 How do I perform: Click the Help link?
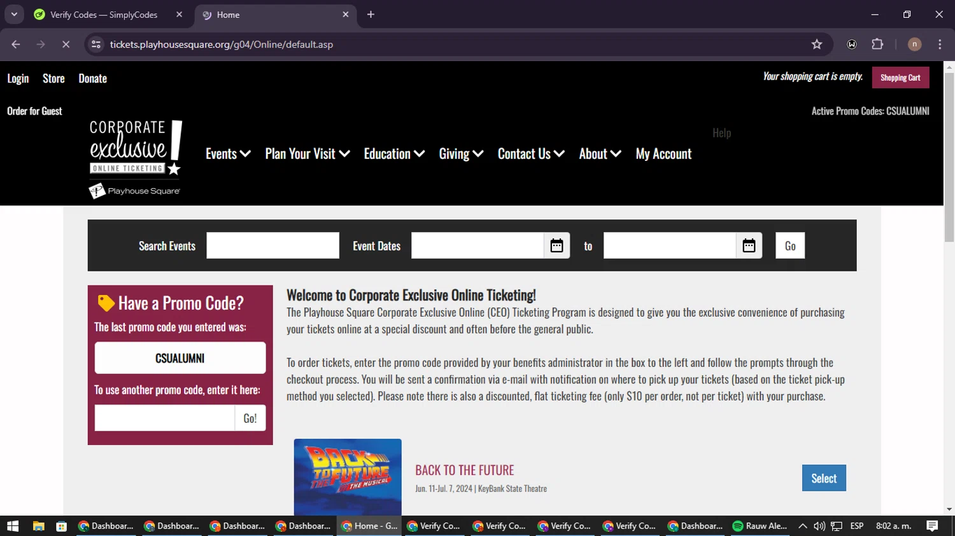(721, 133)
